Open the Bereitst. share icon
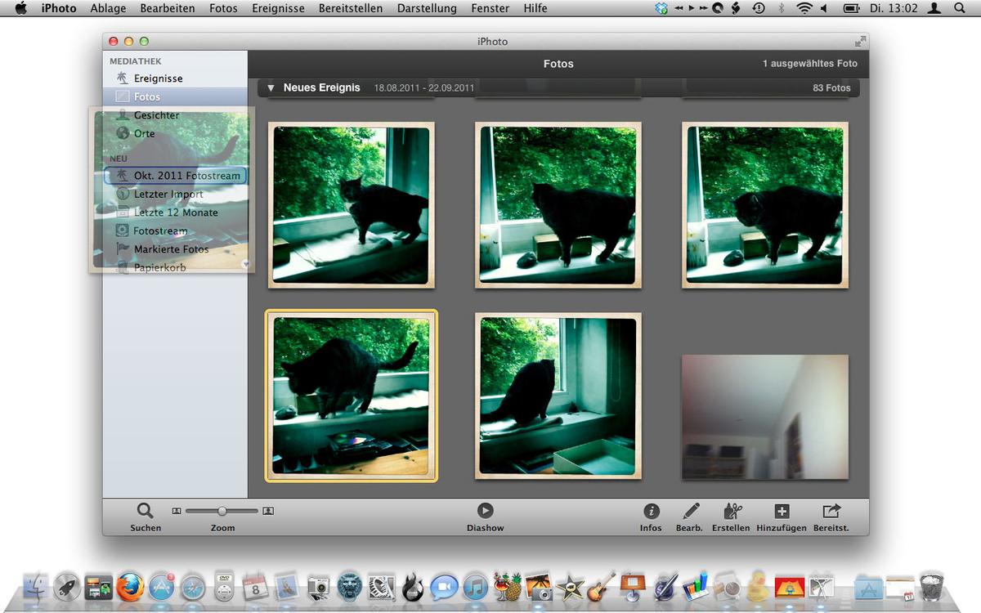Viewport: 981px width, 613px height. pyautogui.click(x=831, y=511)
